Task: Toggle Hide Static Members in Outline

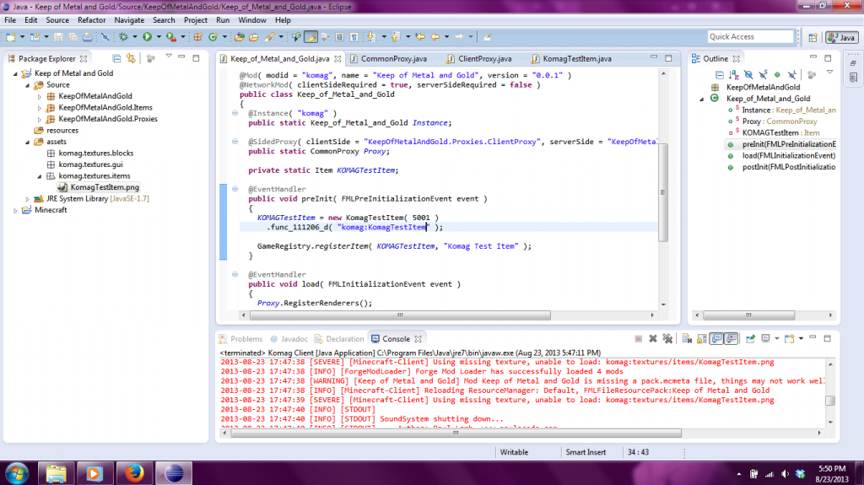Action: [x=763, y=74]
